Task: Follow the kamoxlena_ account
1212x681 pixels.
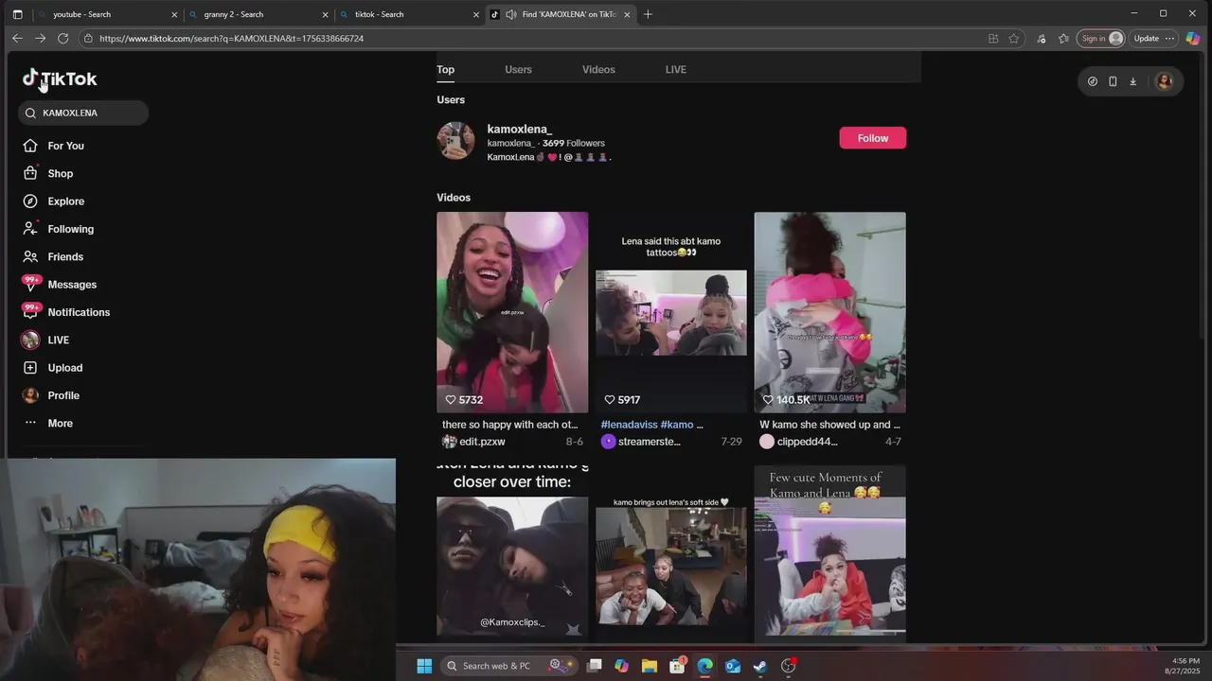Action: (872, 138)
